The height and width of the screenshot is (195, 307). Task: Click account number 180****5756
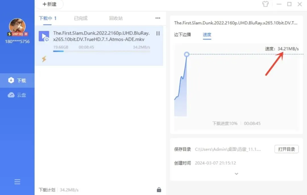pyautogui.click(x=17, y=41)
